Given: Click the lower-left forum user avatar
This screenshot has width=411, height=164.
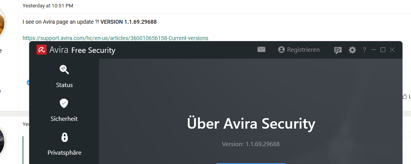Looking at the screenshot, I should [2, 141].
